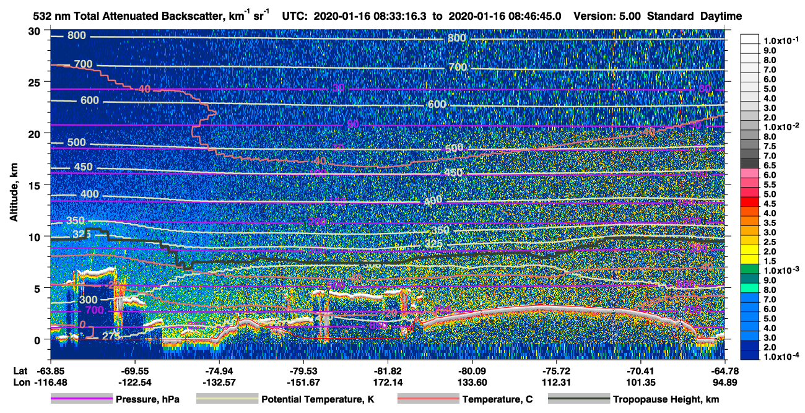
Task: Select longitude value '-122.54'
Action: pyautogui.click(x=134, y=381)
